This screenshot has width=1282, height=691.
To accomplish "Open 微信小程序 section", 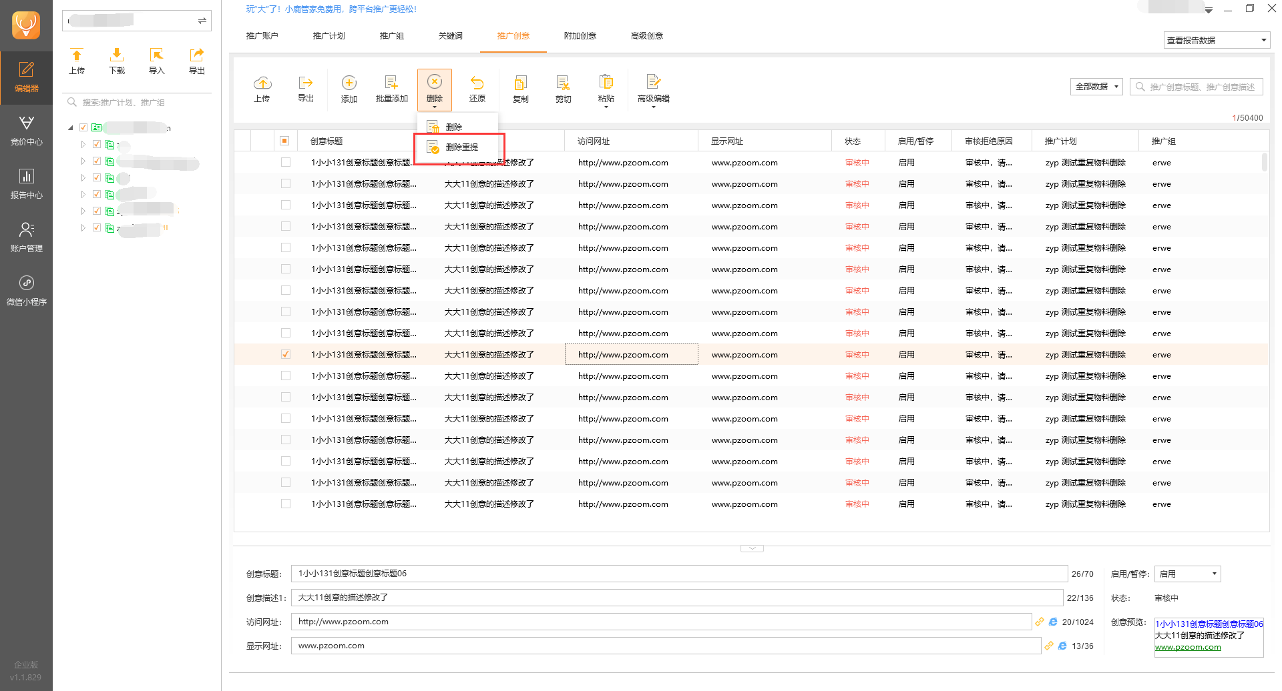I will 26,291.
